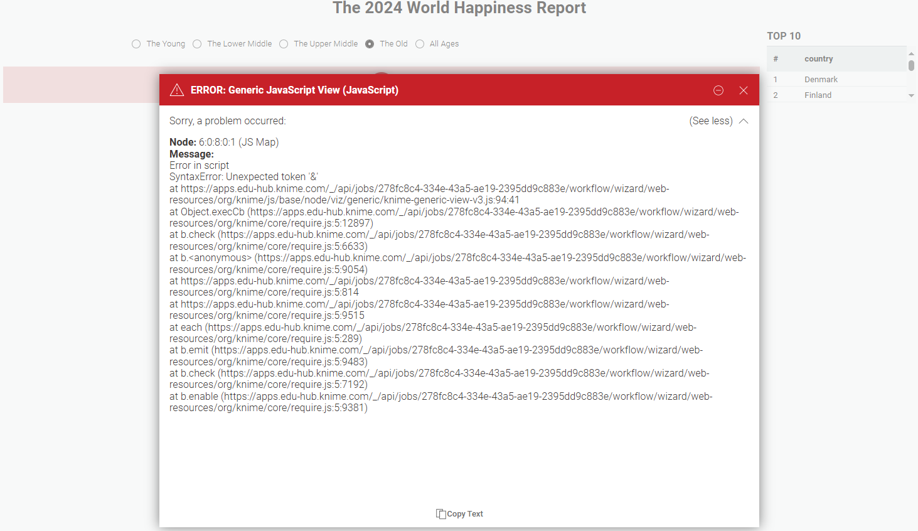Sort by the country column header
Screen dimensions: 918x531
click(x=818, y=59)
